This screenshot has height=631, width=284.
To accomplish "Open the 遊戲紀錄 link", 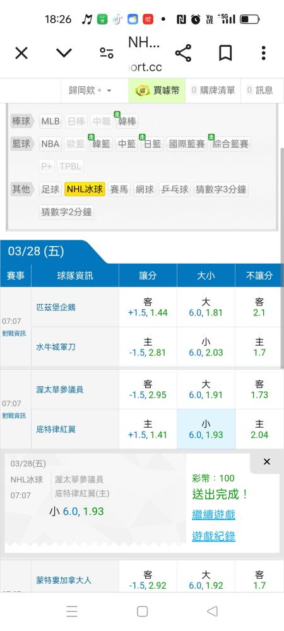I will click(213, 536).
